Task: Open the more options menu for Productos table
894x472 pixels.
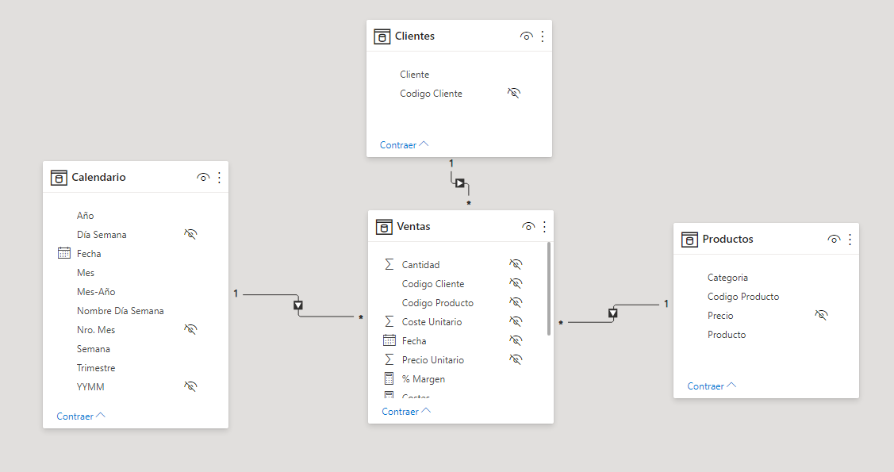Action: [x=850, y=240]
